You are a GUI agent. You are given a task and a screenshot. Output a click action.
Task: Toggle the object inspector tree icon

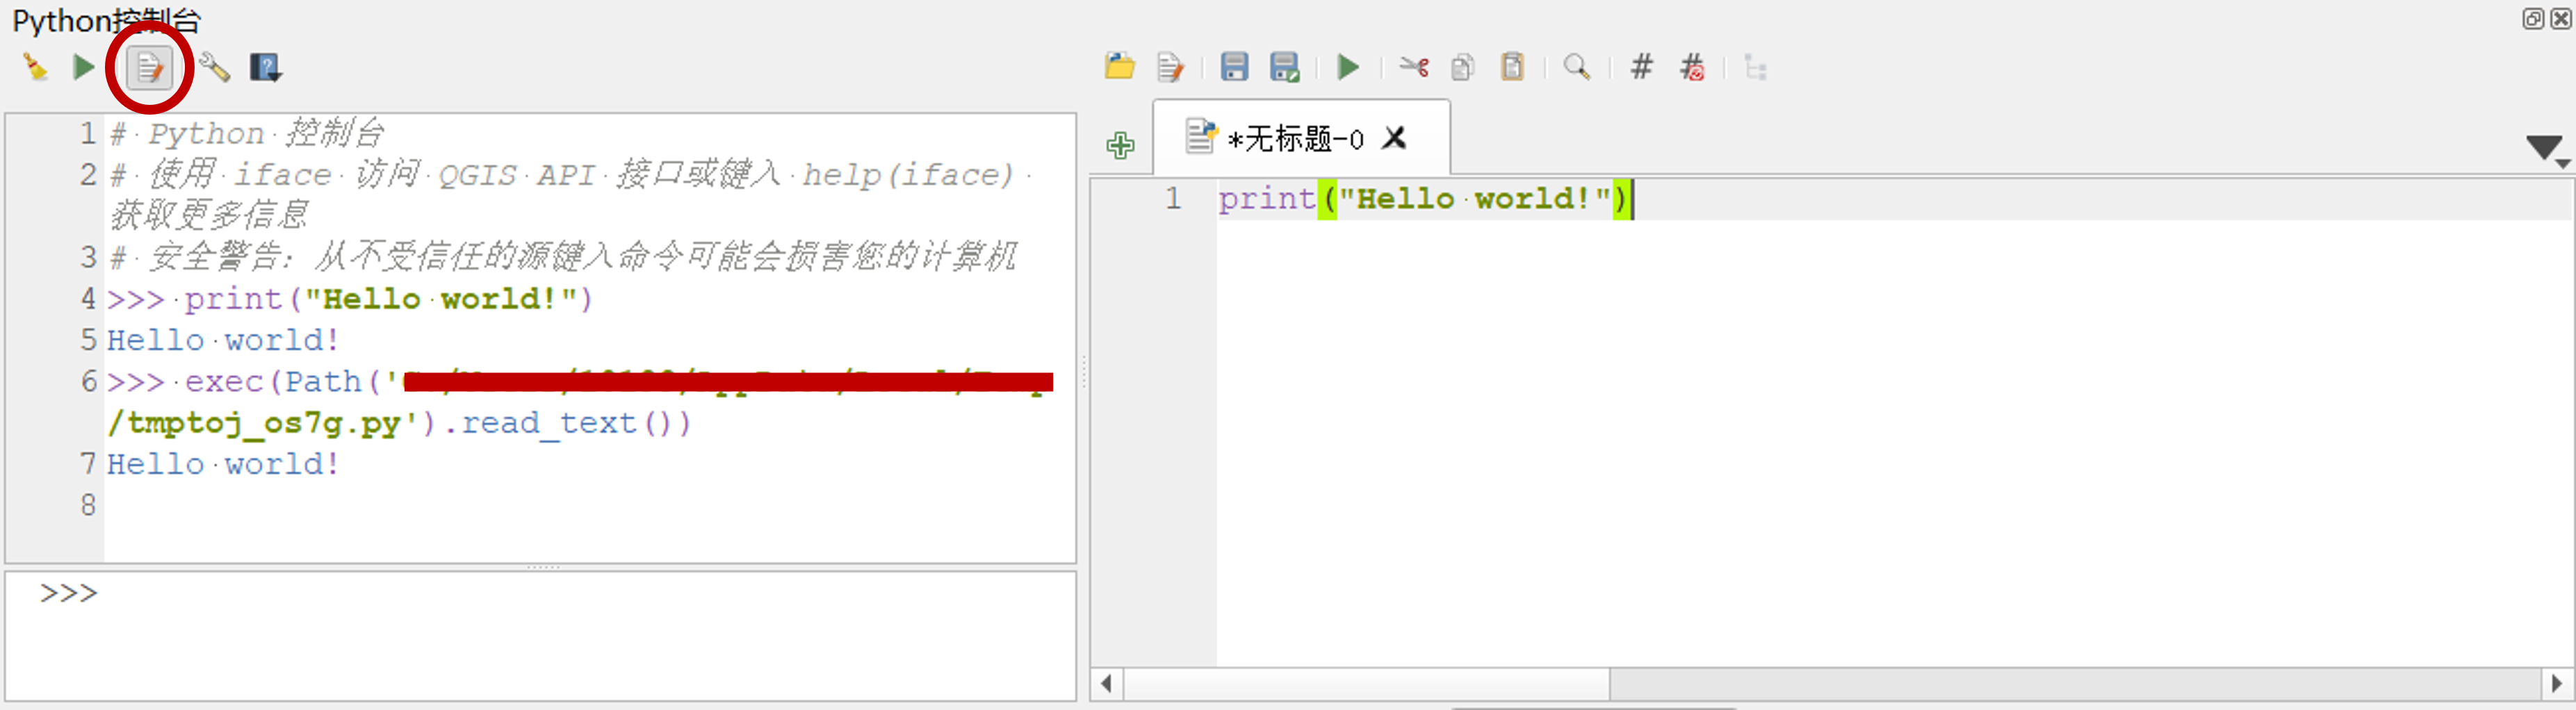[x=1755, y=67]
